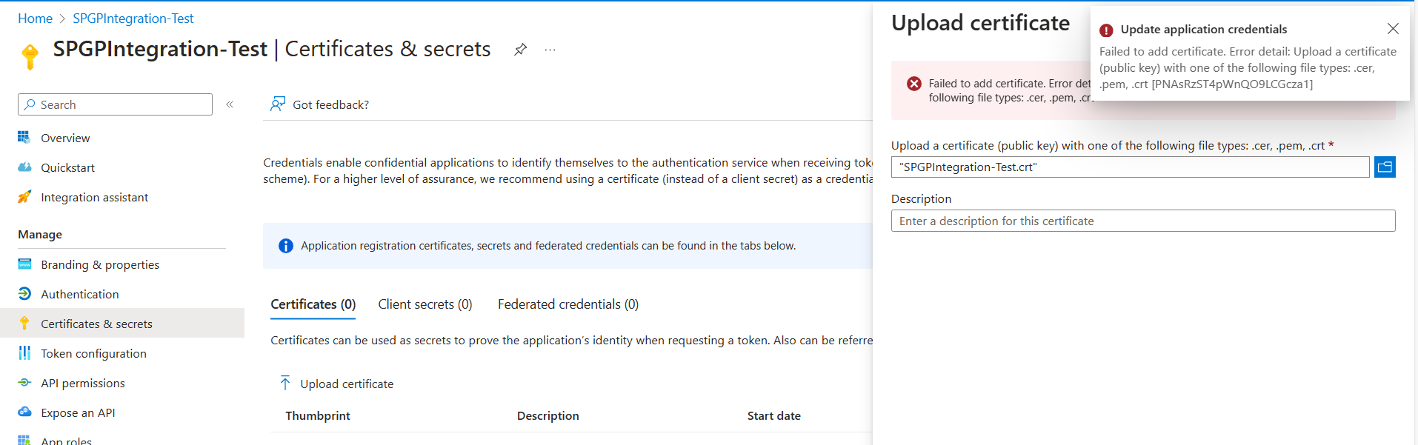Click Update application credentials notification title

click(x=1203, y=30)
